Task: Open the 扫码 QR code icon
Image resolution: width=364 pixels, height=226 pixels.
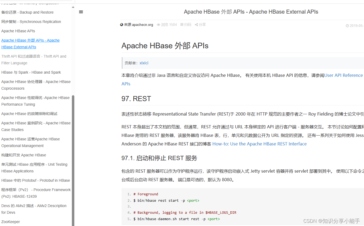Action: [182, 25]
